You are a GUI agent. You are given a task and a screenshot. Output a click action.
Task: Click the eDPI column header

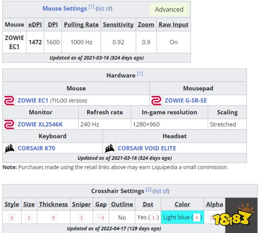coord(35,25)
